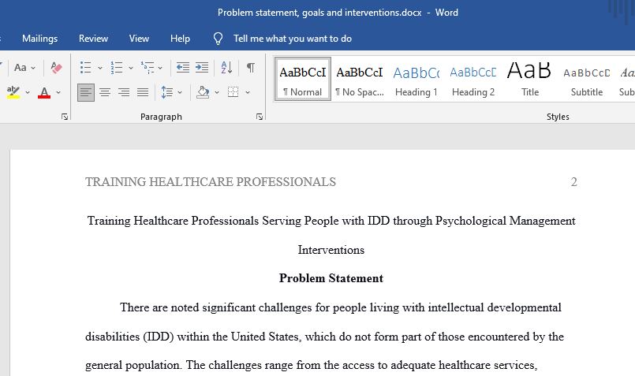Clear all formatting with the eraser icon

(56, 68)
